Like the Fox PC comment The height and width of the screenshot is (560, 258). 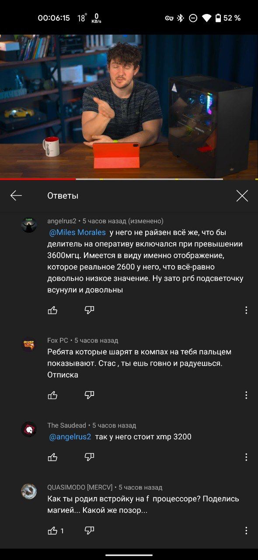click(x=52, y=395)
